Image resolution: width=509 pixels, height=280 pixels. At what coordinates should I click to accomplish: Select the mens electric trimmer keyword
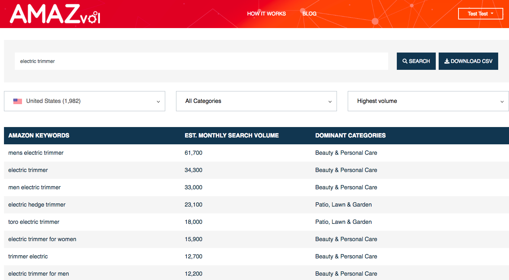pyautogui.click(x=36, y=153)
